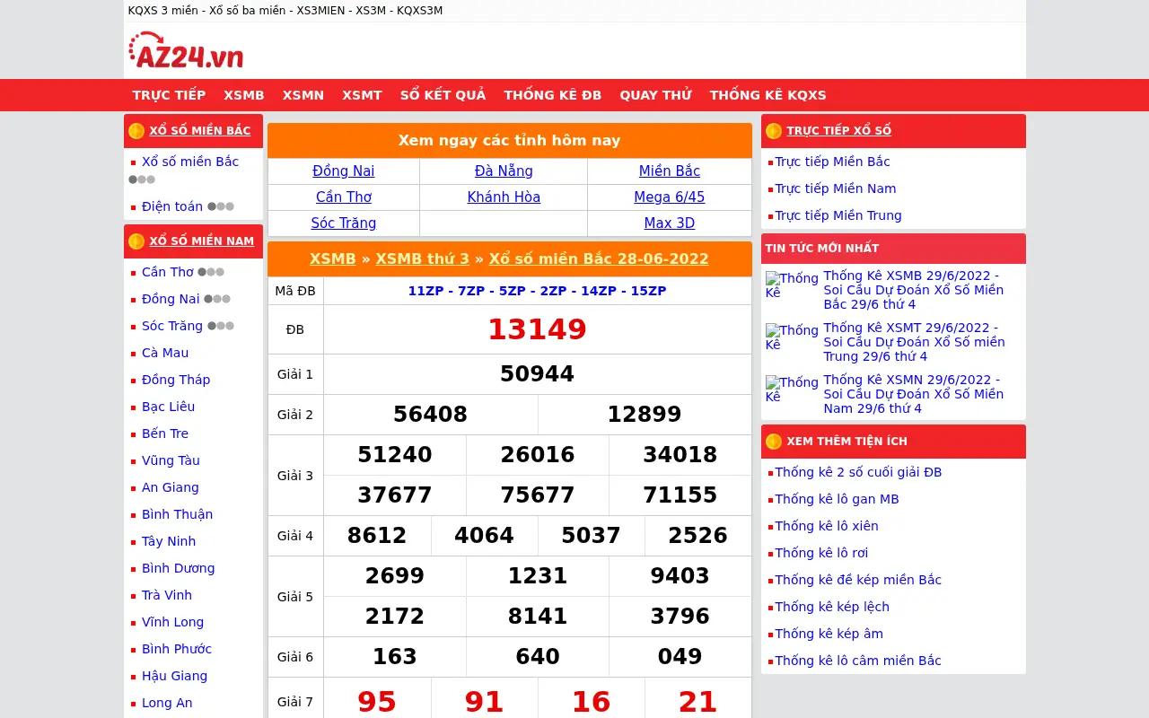This screenshot has width=1149, height=718.
Task: Click the XỔ SỐ MIỀN NAM sidebar heading
Action: pyautogui.click(x=202, y=241)
